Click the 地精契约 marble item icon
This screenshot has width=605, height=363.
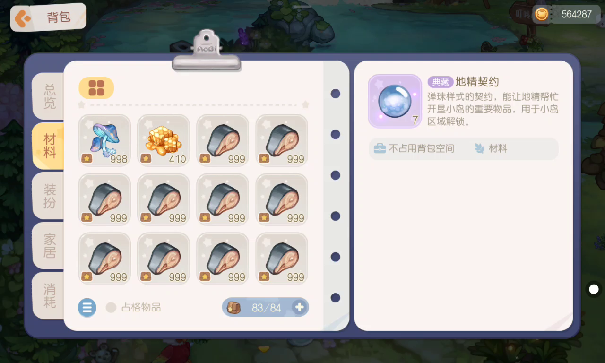coord(395,101)
